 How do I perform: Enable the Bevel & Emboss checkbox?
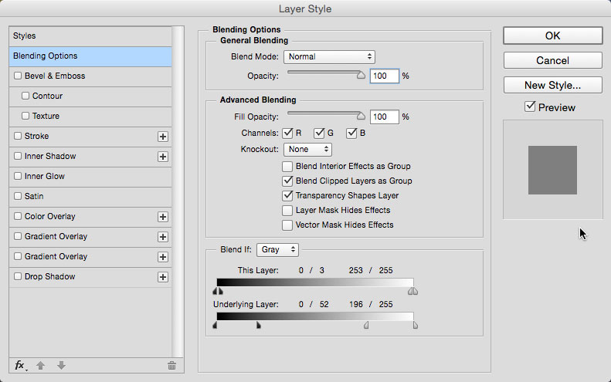(18, 76)
